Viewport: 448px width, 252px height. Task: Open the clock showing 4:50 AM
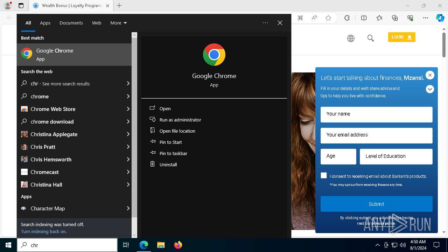point(418,245)
